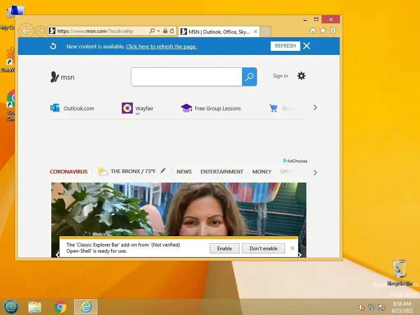
Task: Click the muted volume tray icon
Action: pos(362,307)
